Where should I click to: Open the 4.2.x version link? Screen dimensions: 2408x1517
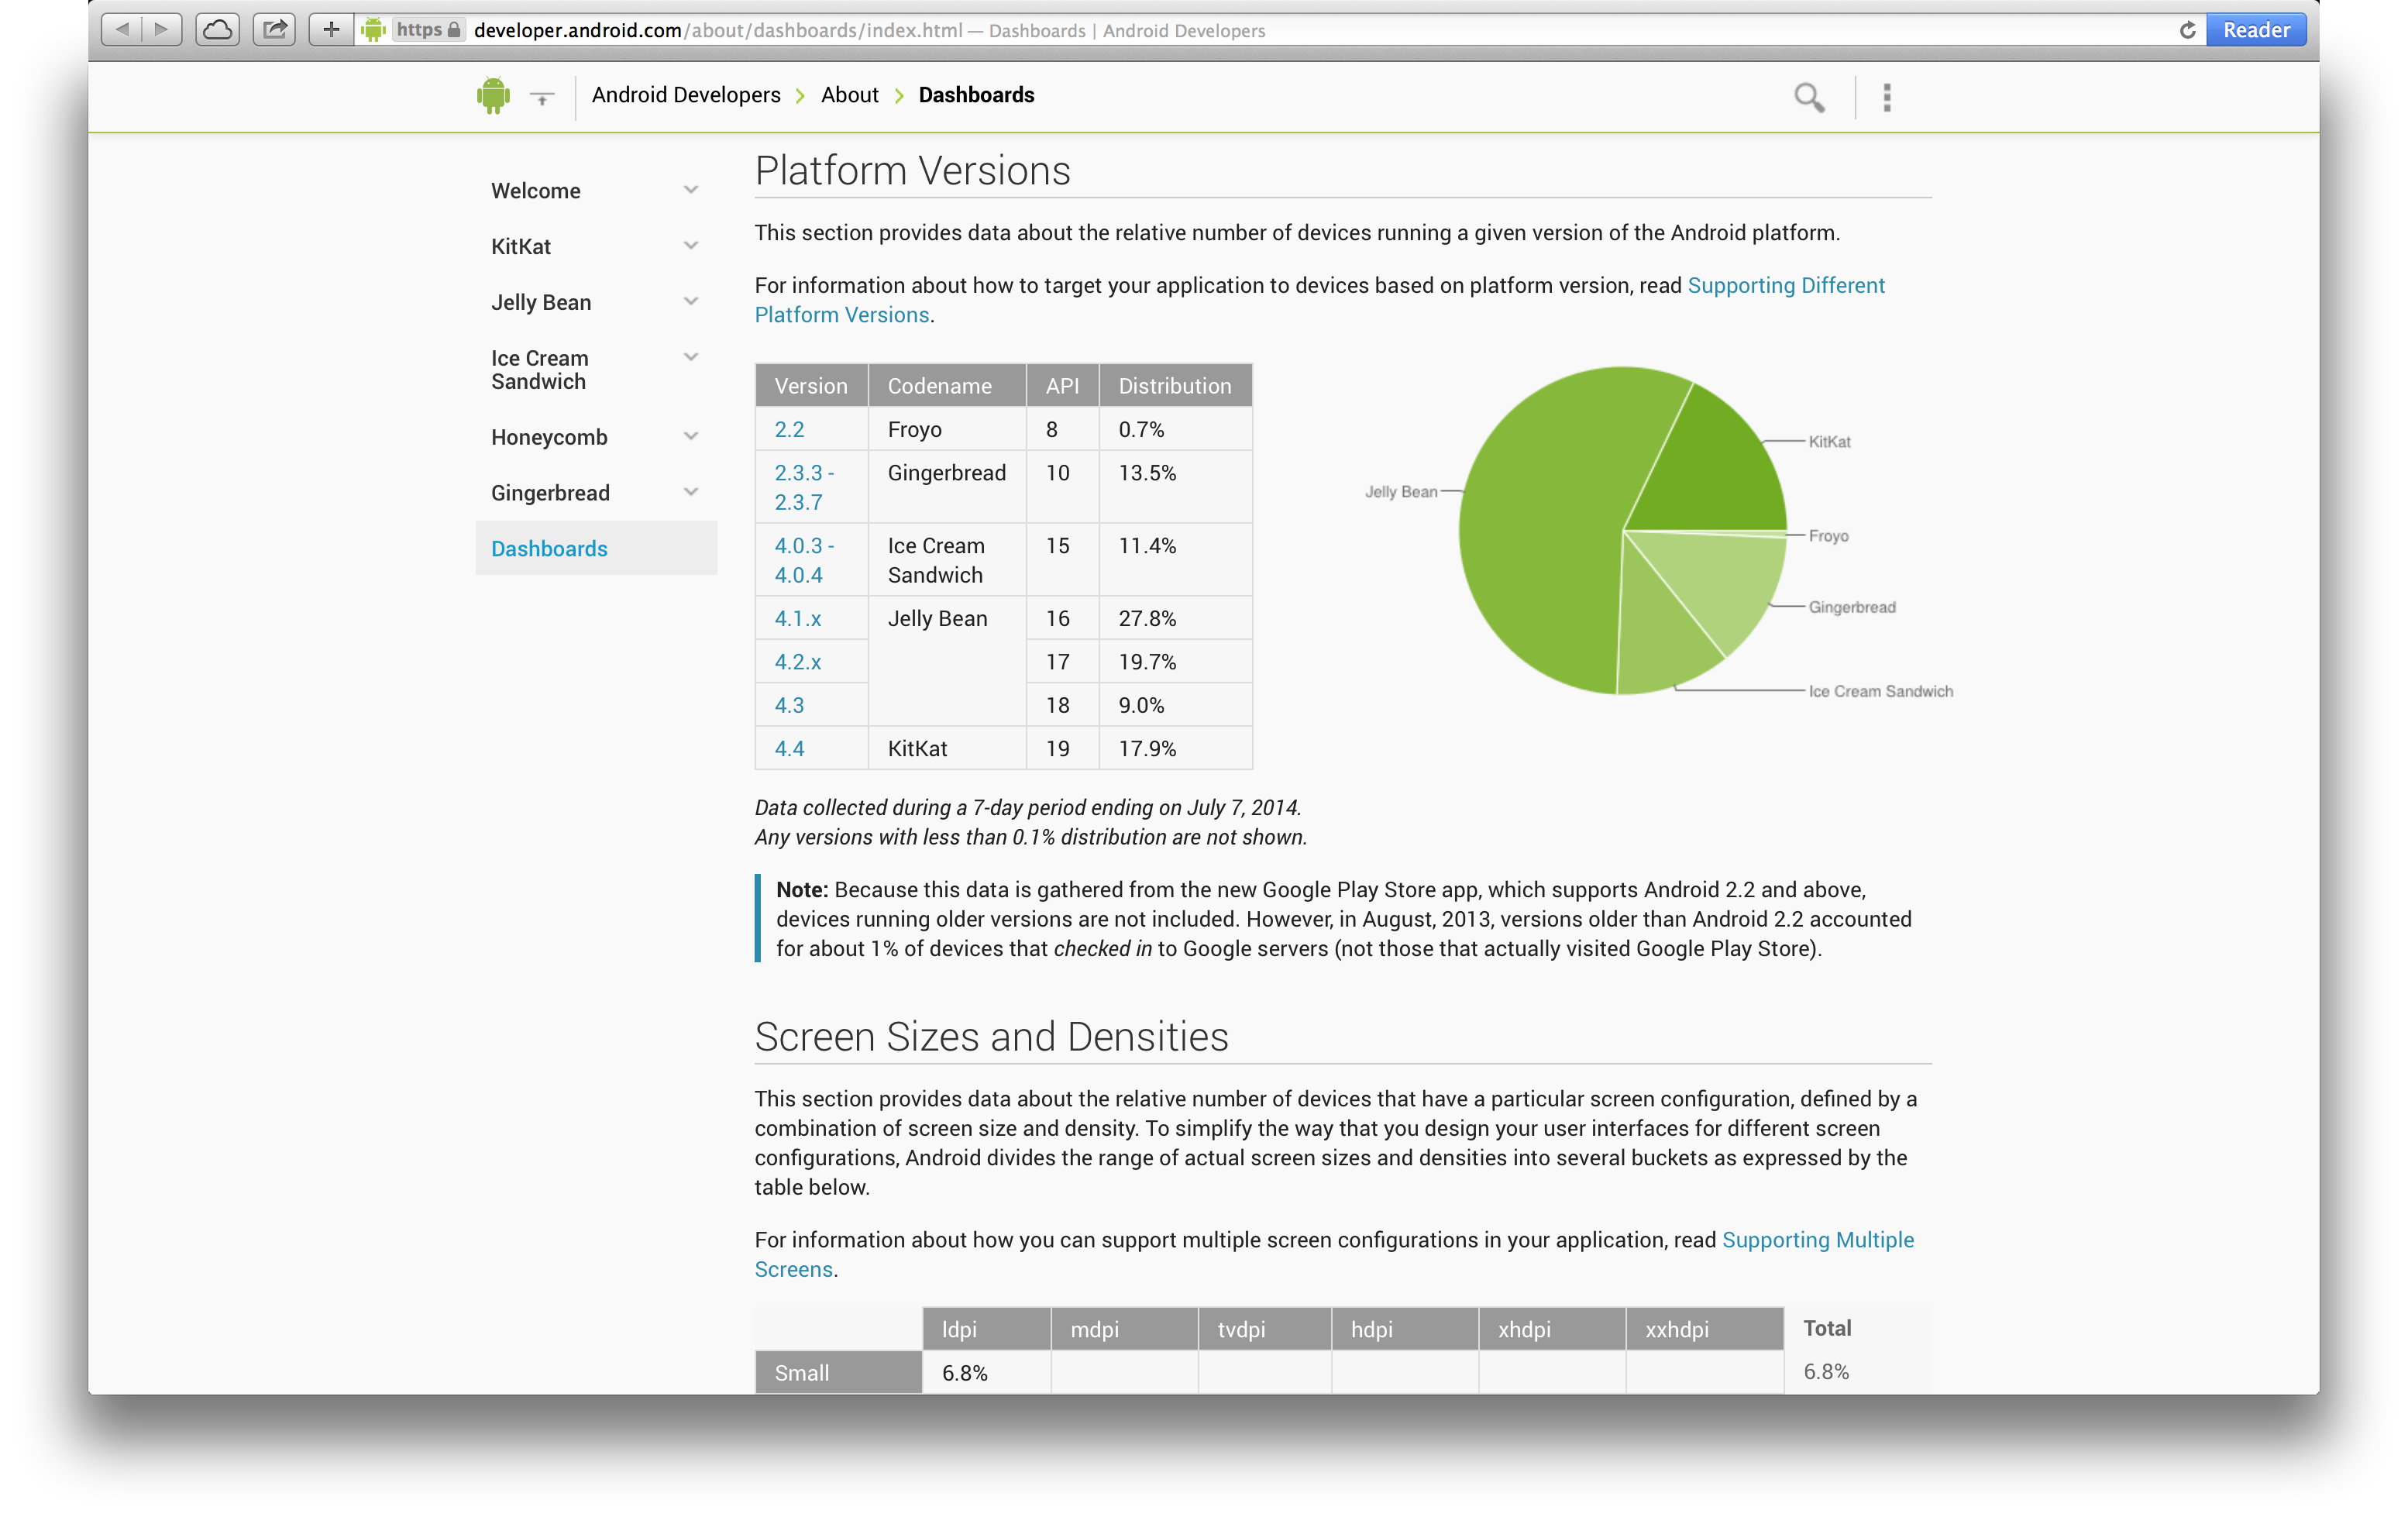(x=798, y=663)
